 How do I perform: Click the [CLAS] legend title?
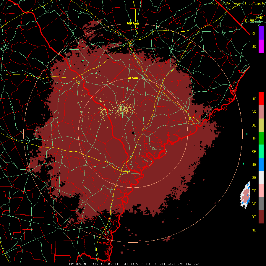click(250, 20)
